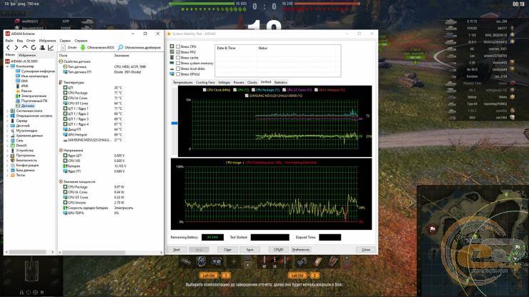Open the Вид menu
Viewport: 529px width, 297px height.
tap(20, 41)
